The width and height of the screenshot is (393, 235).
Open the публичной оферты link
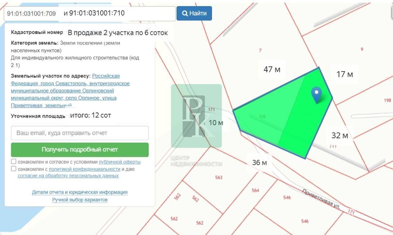120,162
